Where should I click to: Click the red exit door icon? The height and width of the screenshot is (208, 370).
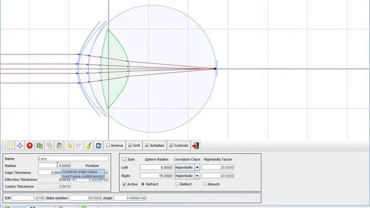pyautogui.click(x=195, y=146)
